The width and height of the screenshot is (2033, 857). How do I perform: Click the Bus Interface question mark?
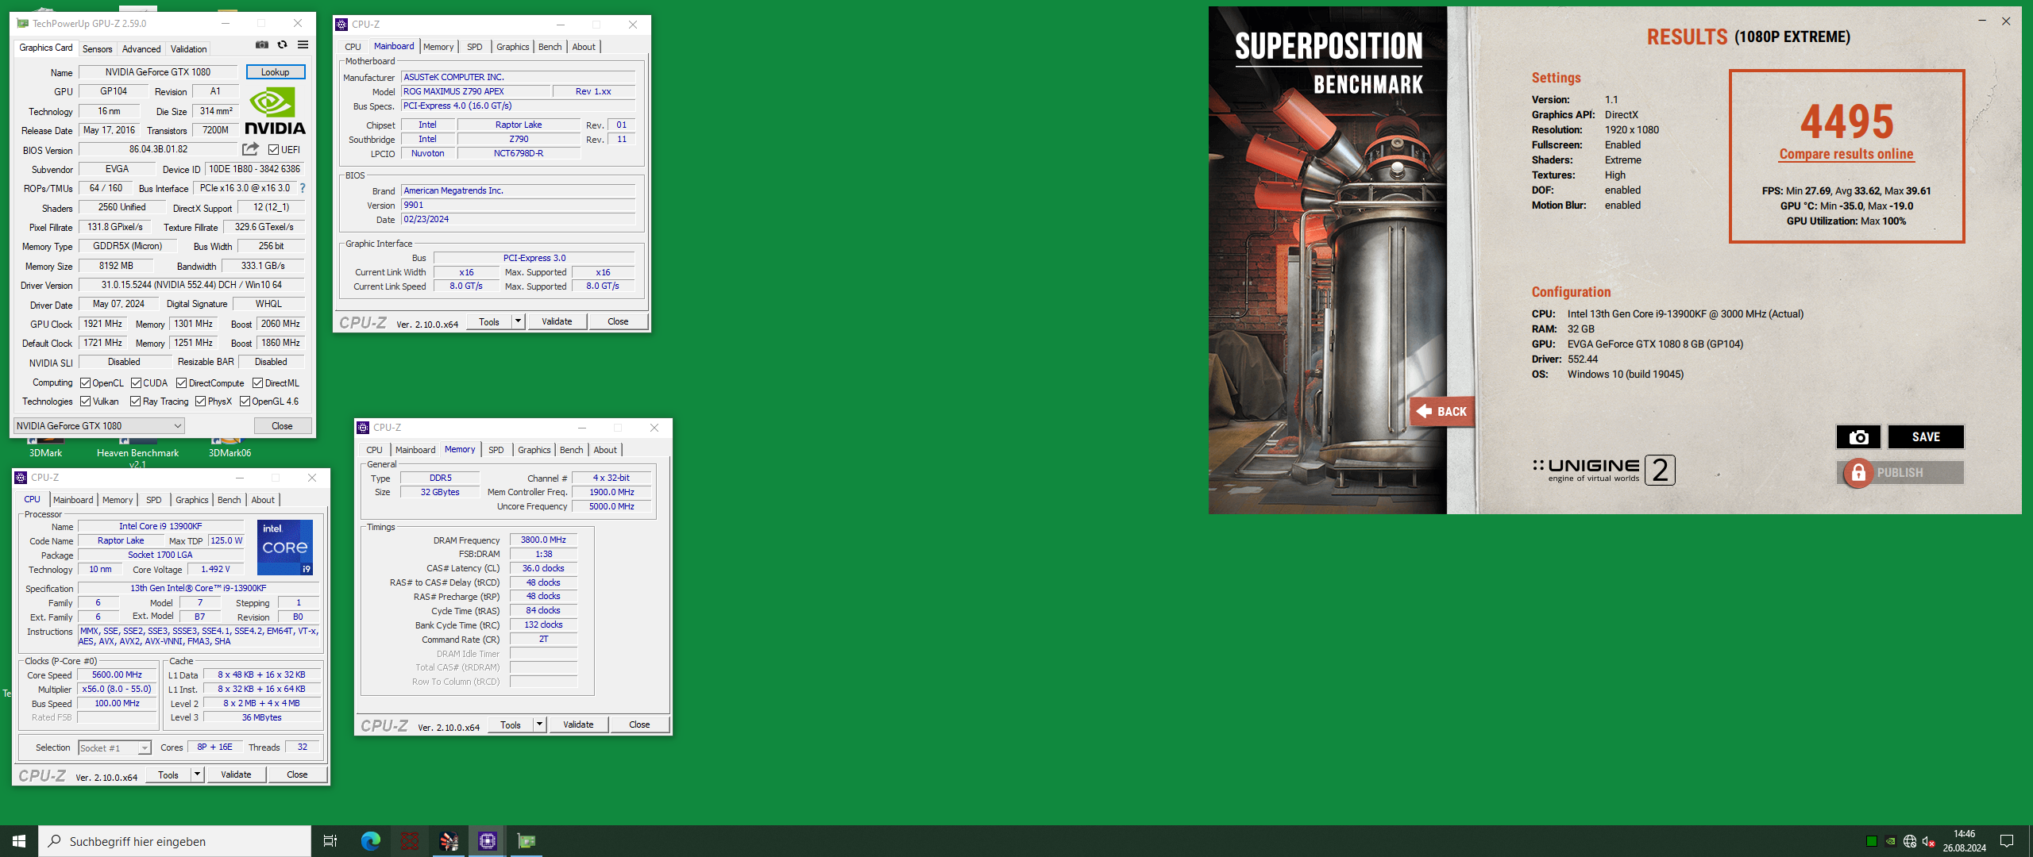[303, 188]
